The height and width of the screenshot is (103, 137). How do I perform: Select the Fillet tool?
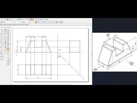(1, 38)
